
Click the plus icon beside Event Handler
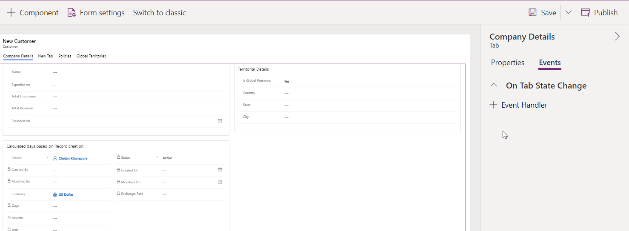493,105
